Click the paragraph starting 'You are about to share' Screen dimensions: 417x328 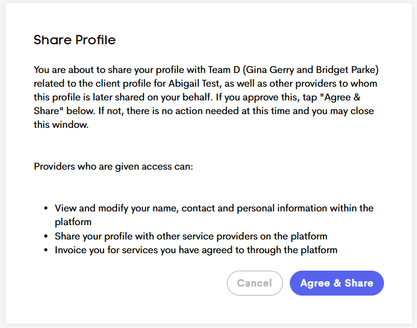206,97
